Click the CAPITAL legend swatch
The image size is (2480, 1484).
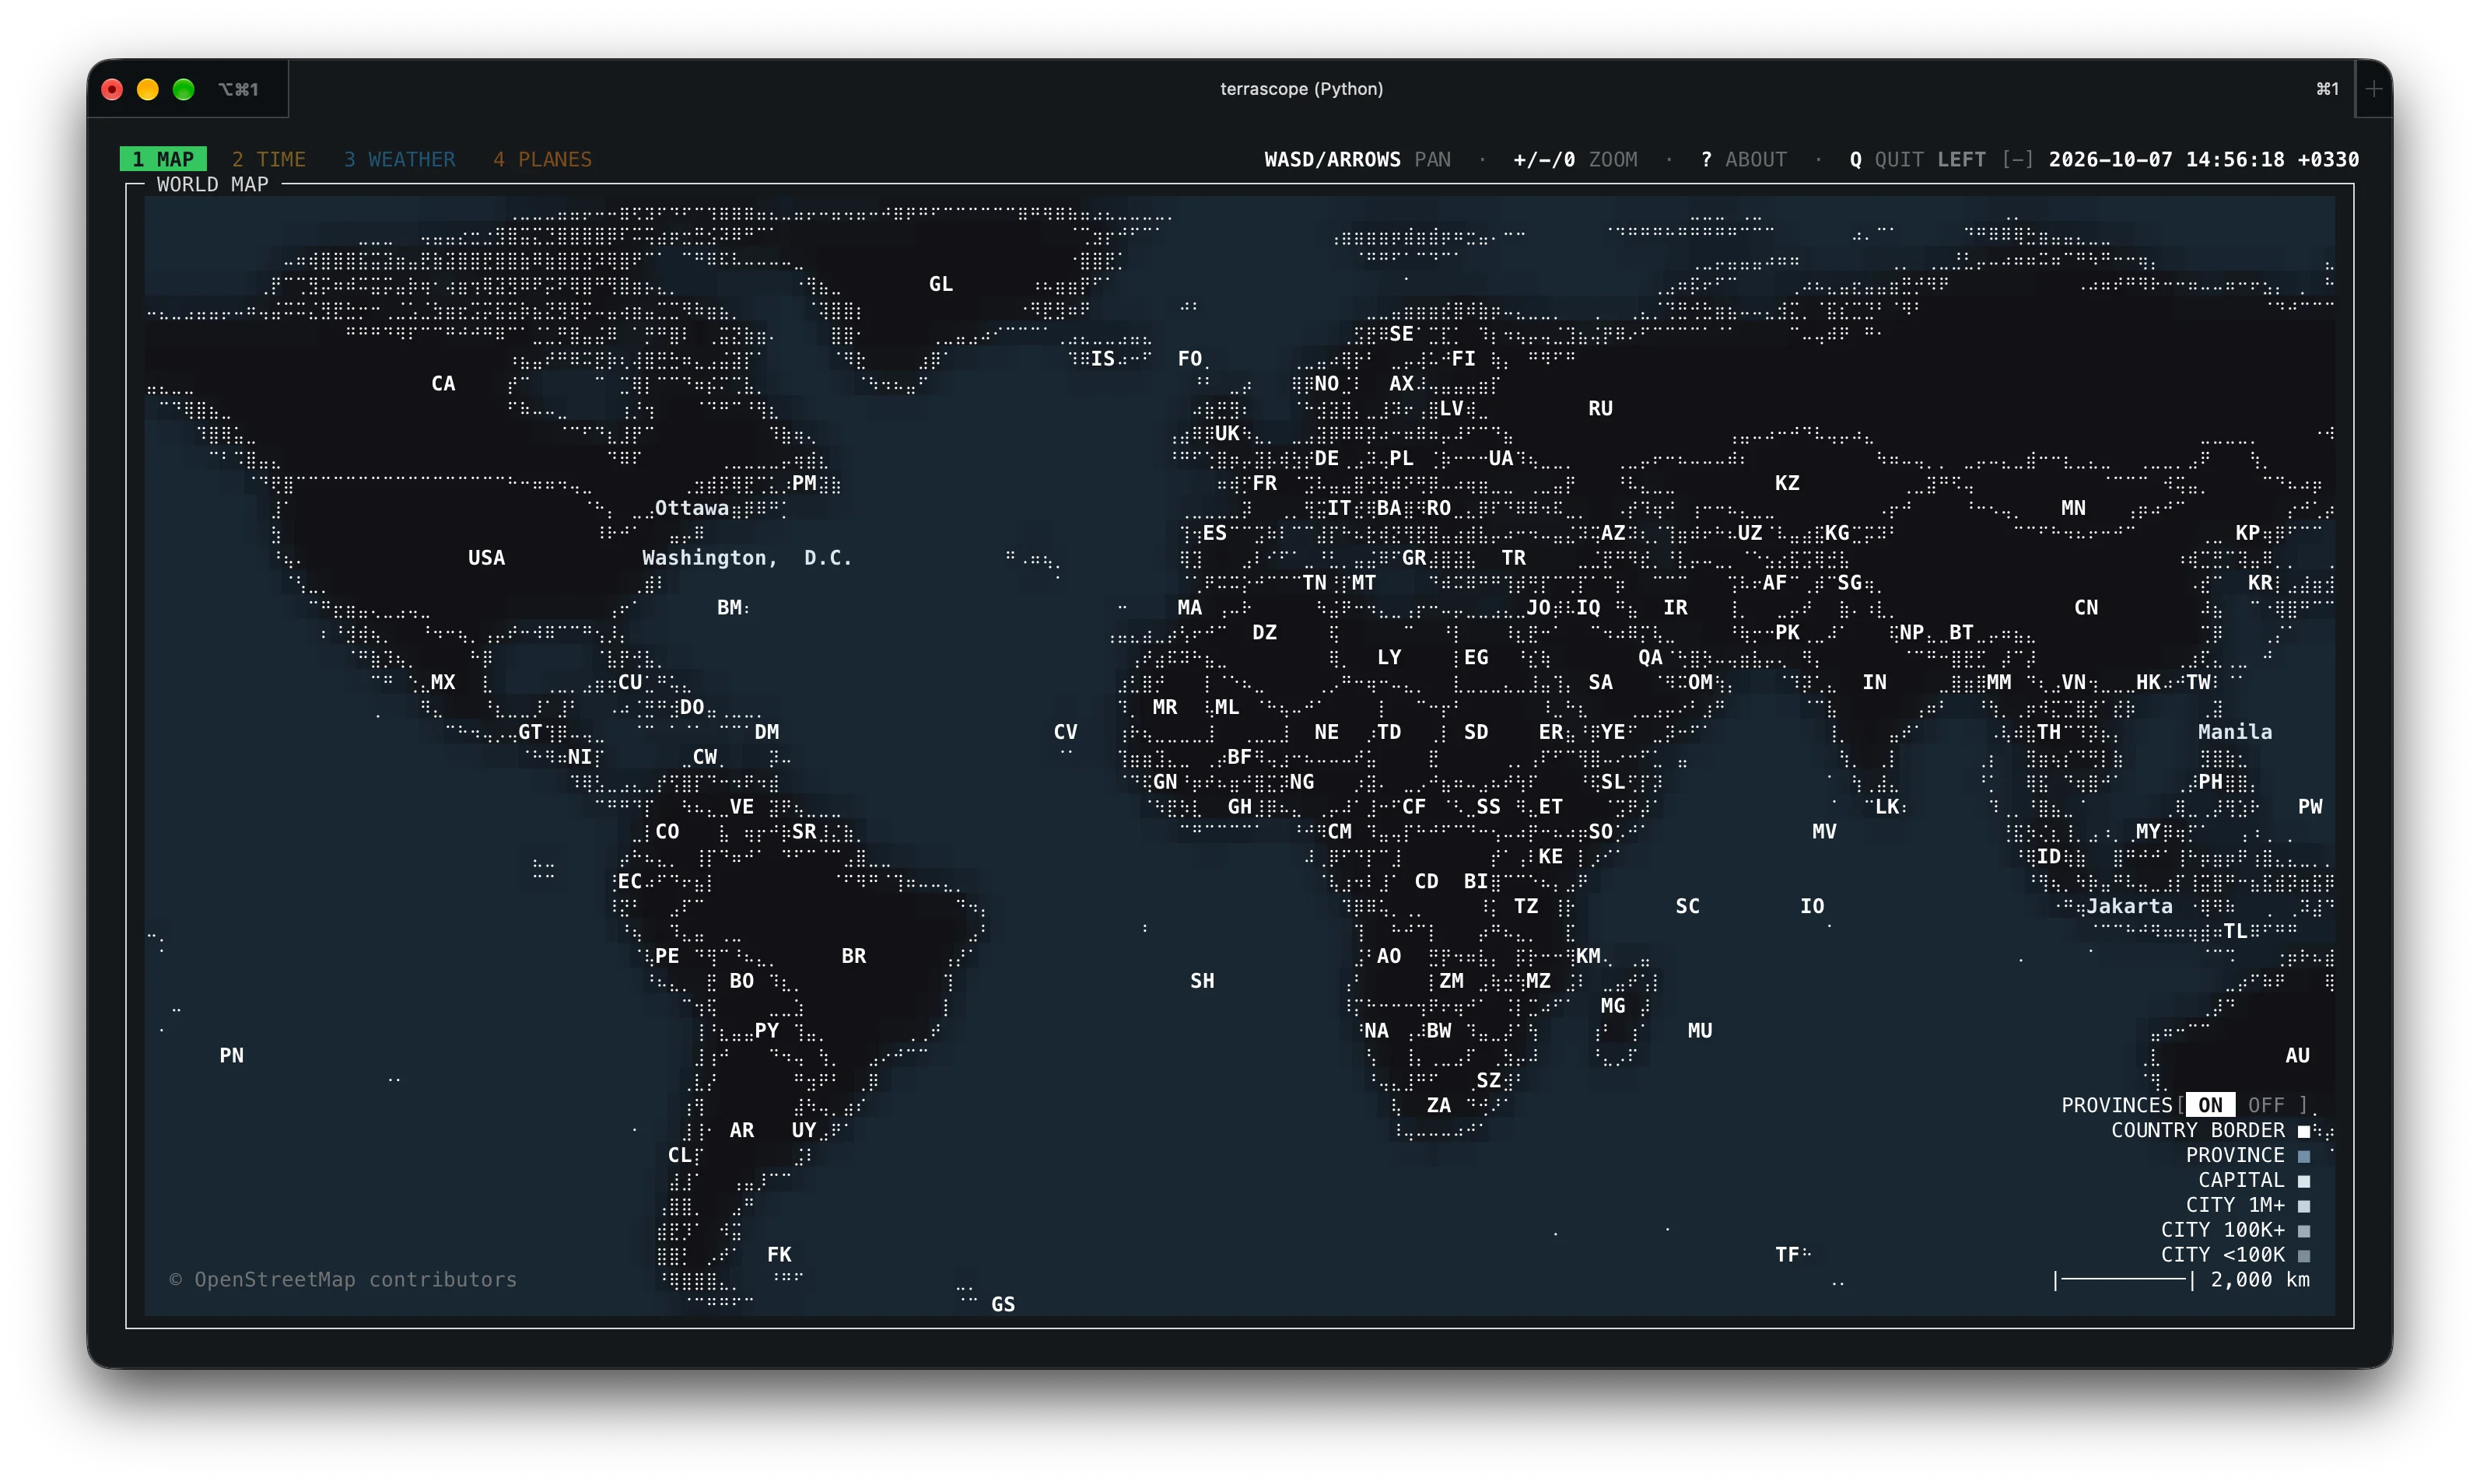(x=2304, y=1181)
